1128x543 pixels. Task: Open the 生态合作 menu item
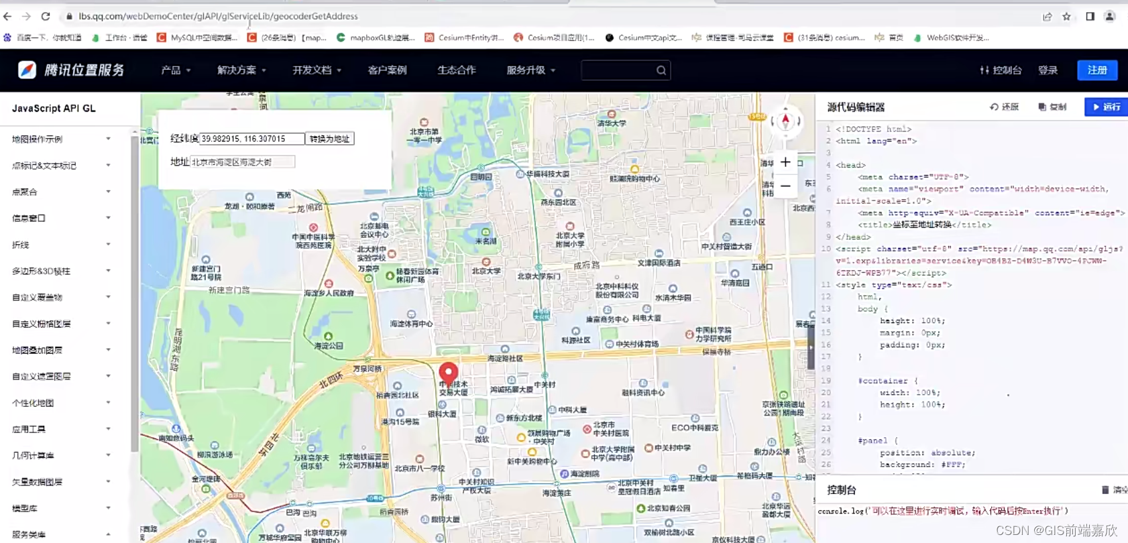tap(456, 70)
